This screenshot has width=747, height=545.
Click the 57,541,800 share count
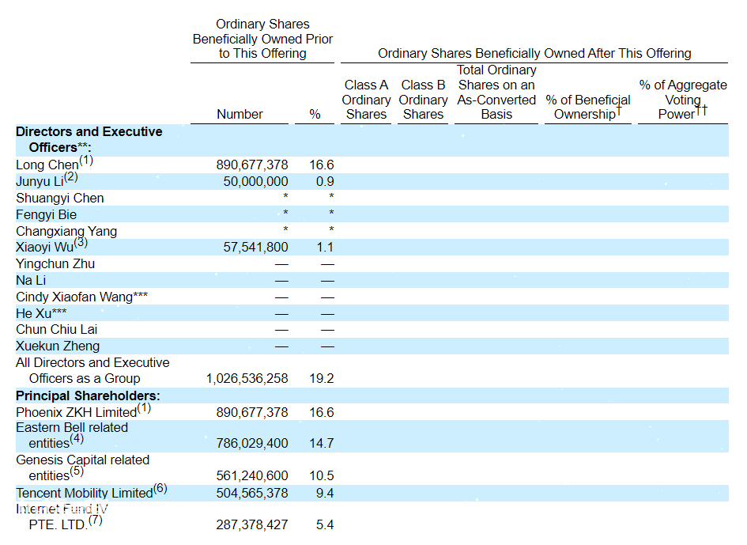pyautogui.click(x=256, y=248)
